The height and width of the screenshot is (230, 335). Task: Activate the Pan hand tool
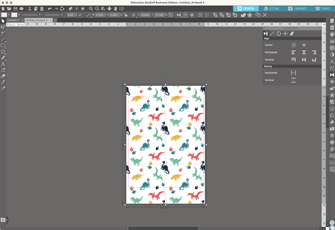115,8
